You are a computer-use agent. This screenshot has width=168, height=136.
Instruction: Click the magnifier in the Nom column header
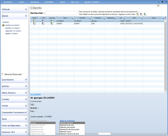pyautogui.click(x=73, y=19)
